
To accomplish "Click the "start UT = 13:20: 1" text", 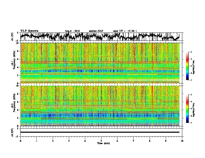I will pyautogui.click(x=125, y=31).
